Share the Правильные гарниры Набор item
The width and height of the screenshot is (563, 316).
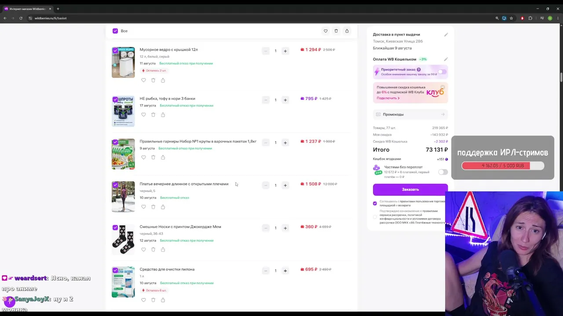pos(163,157)
